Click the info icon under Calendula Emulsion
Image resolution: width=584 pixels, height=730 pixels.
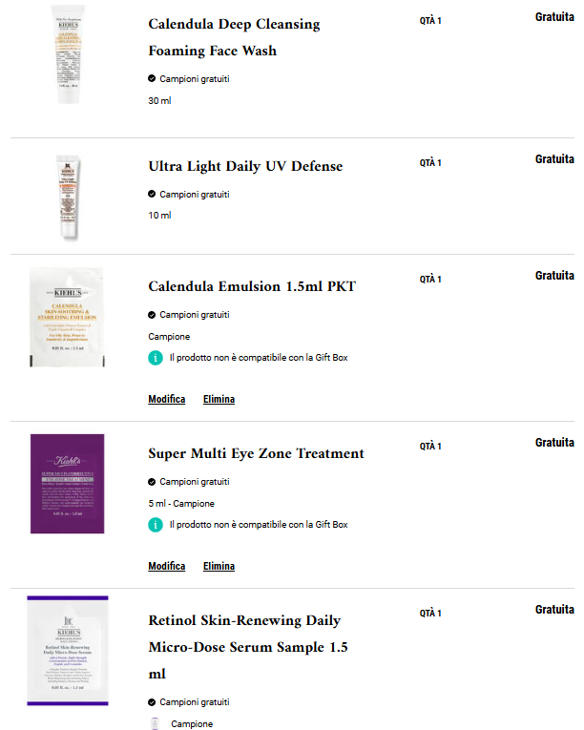(156, 358)
